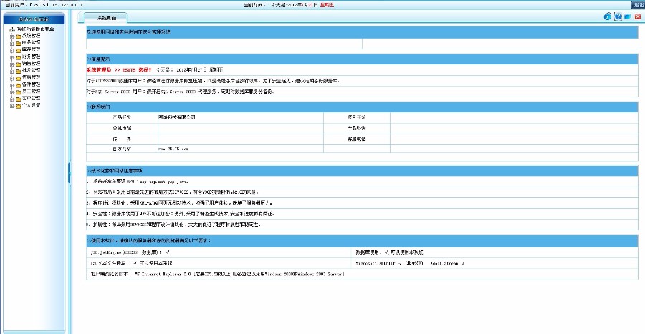Click the 员工管理 folder icon
The width and height of the screenshot is (645, 334).
(19, 92)
